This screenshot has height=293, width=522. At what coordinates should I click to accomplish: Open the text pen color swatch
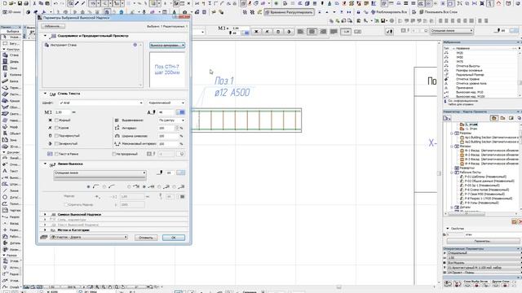181,112
